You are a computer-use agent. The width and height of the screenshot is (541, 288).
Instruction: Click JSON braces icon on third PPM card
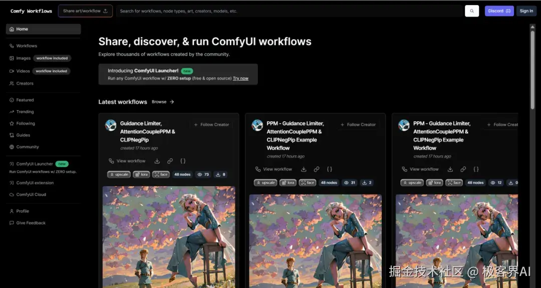point(476,169)
